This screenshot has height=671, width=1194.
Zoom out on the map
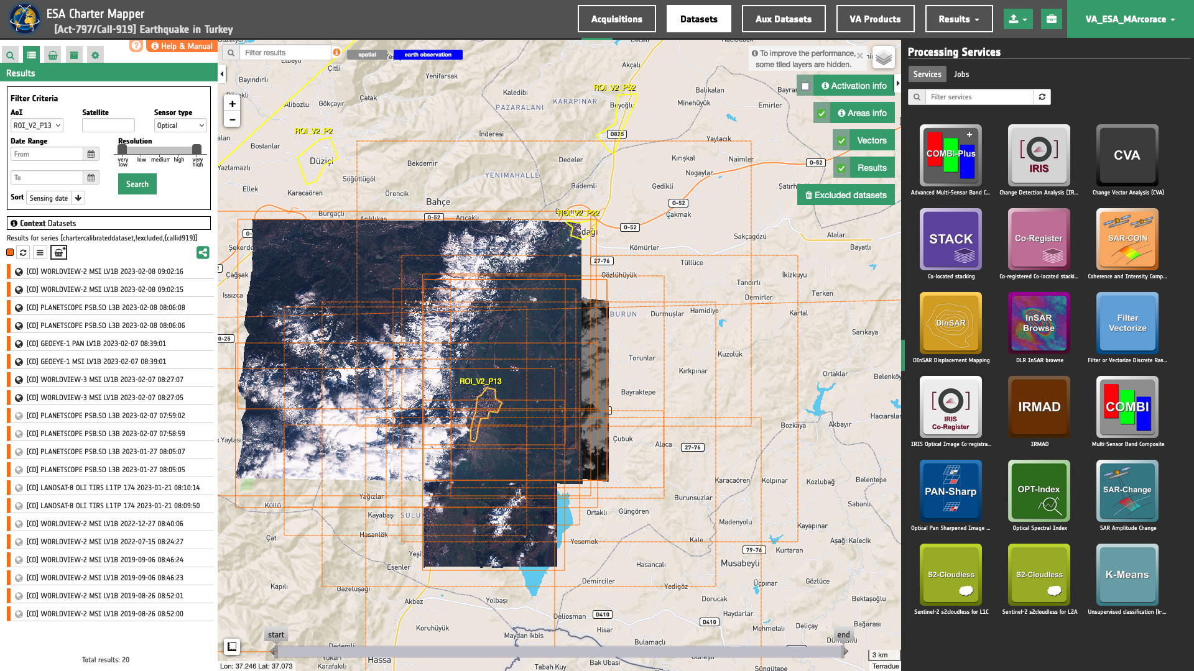[232, 119]
